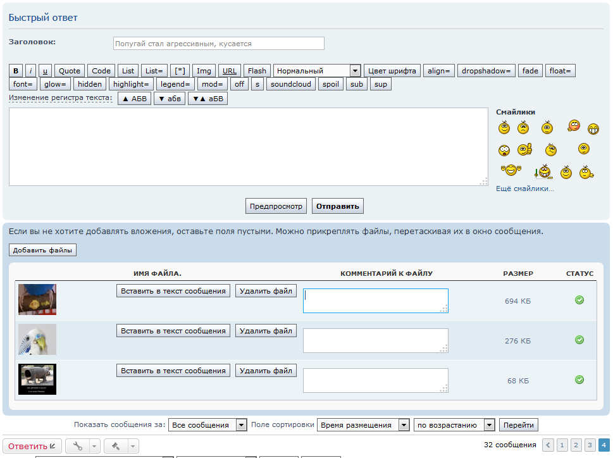
Task: Open the Ещё смайлики link
Action: click(524, 189)
